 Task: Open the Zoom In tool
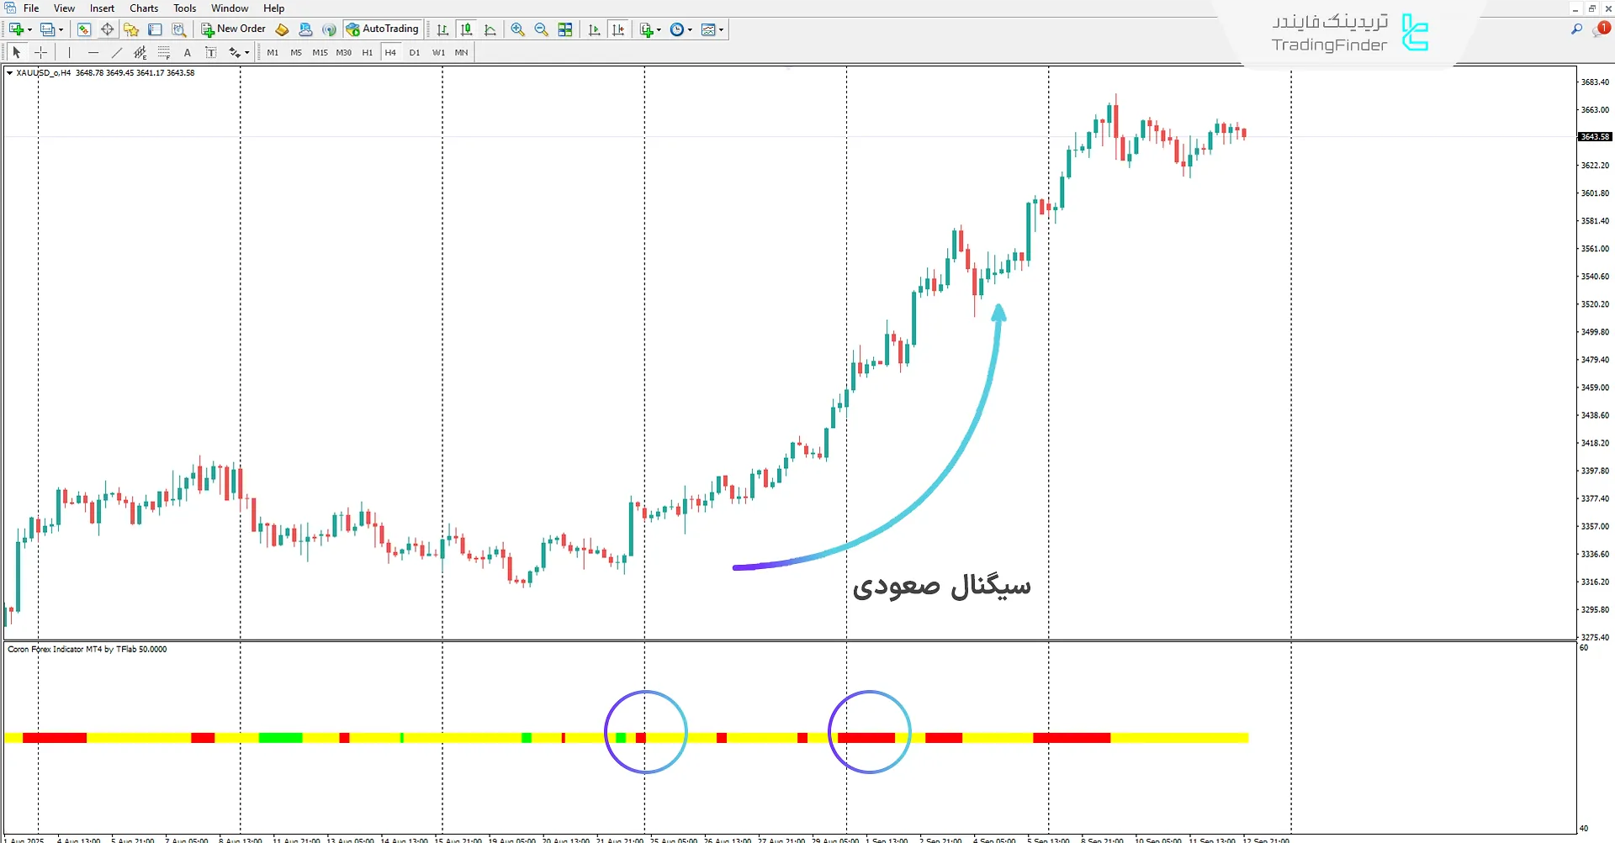517,29
